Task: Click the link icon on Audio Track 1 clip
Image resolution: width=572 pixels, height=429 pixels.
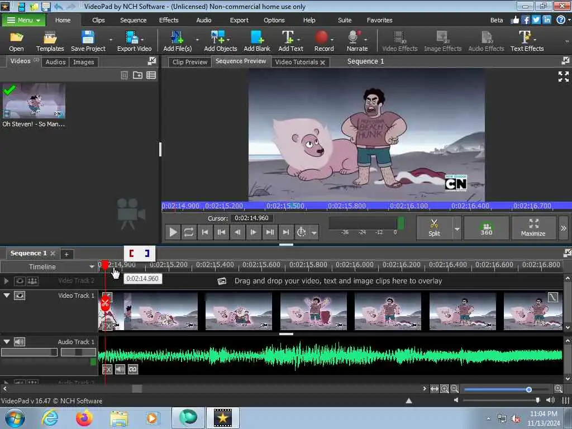Action: 133,370
